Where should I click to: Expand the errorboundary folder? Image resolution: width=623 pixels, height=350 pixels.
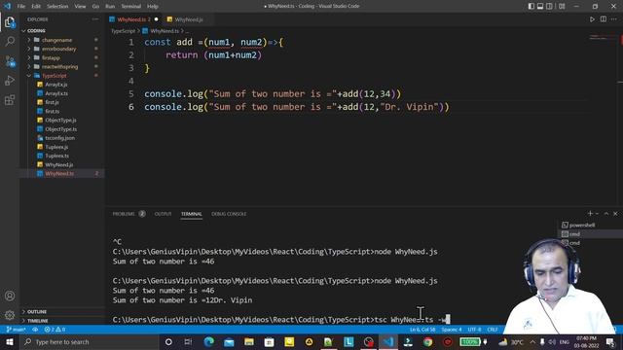coord(58,49)
